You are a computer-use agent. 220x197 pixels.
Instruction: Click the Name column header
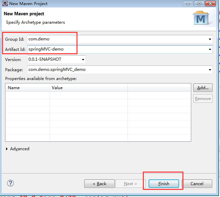pyautogui.click(x=28, y=88)
